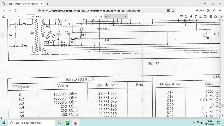
Task: Go to previous page arrow
Action: 18,17
